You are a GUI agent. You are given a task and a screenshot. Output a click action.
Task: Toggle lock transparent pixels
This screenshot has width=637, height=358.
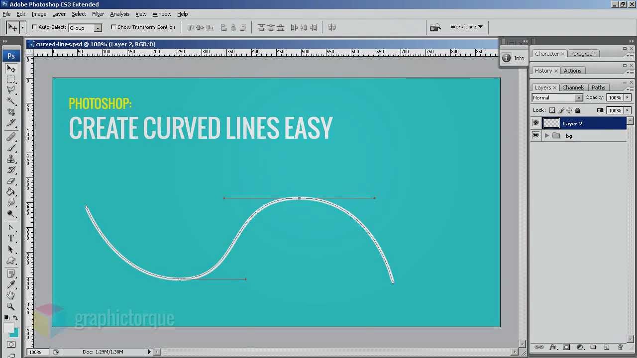tap(552, 110)
